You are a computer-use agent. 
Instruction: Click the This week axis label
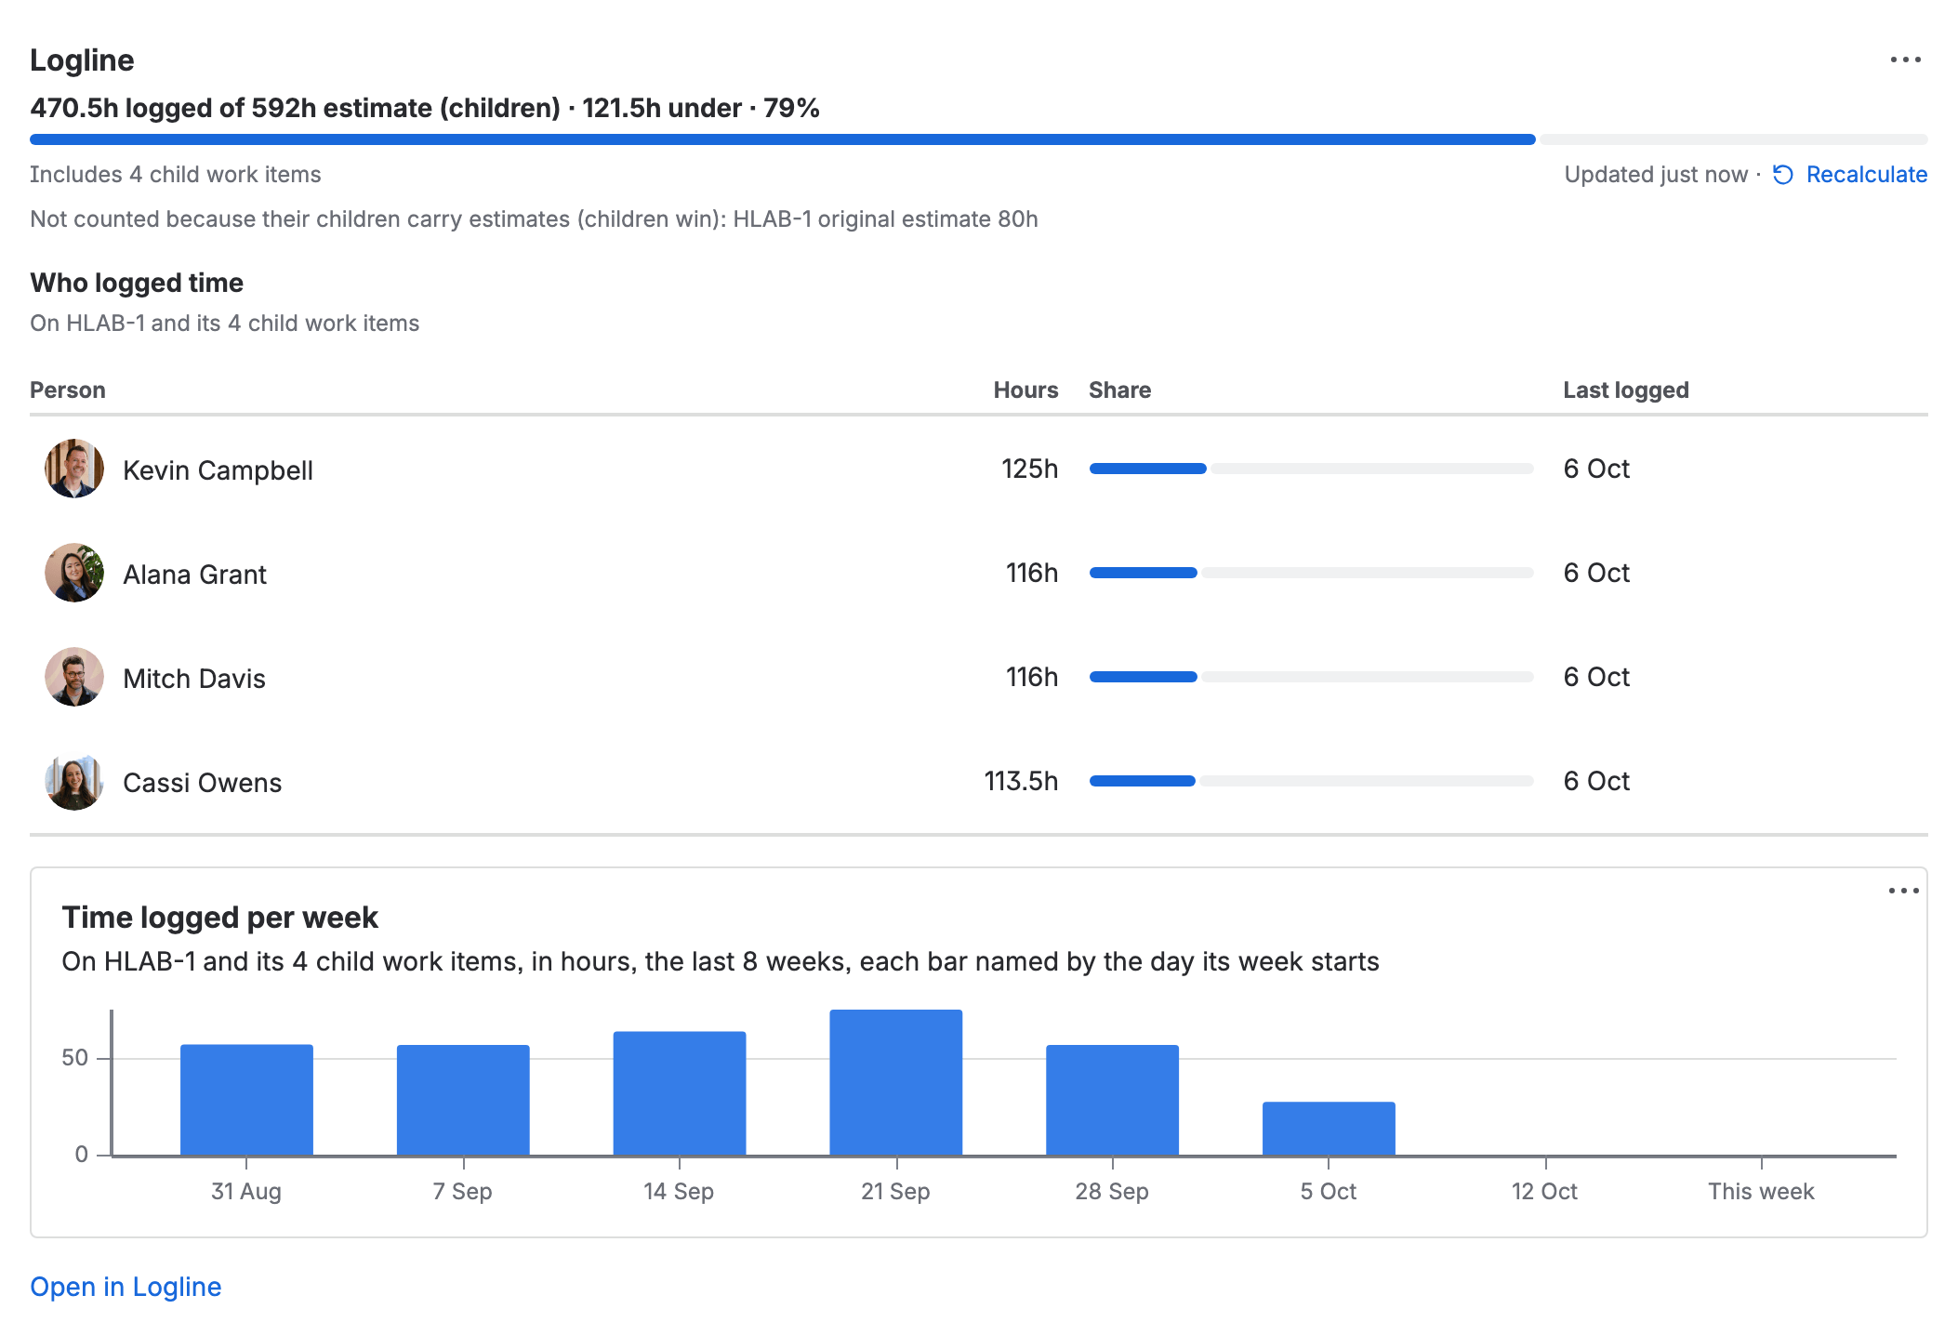1761,1192
